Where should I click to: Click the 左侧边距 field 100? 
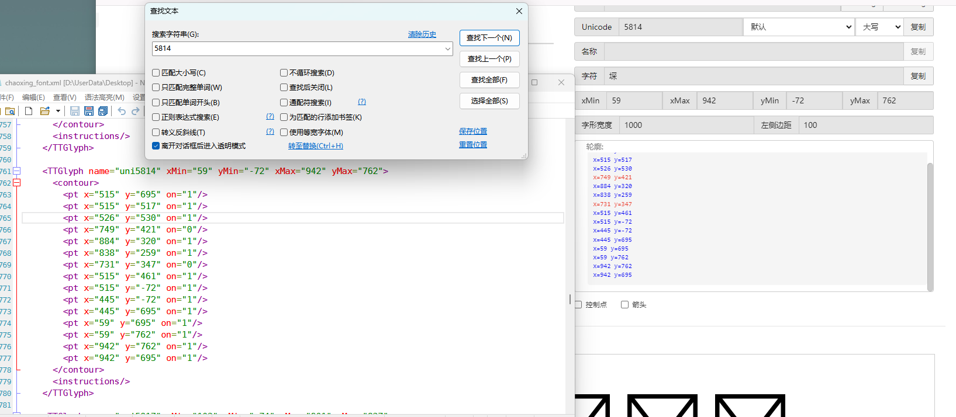point(866,125)
